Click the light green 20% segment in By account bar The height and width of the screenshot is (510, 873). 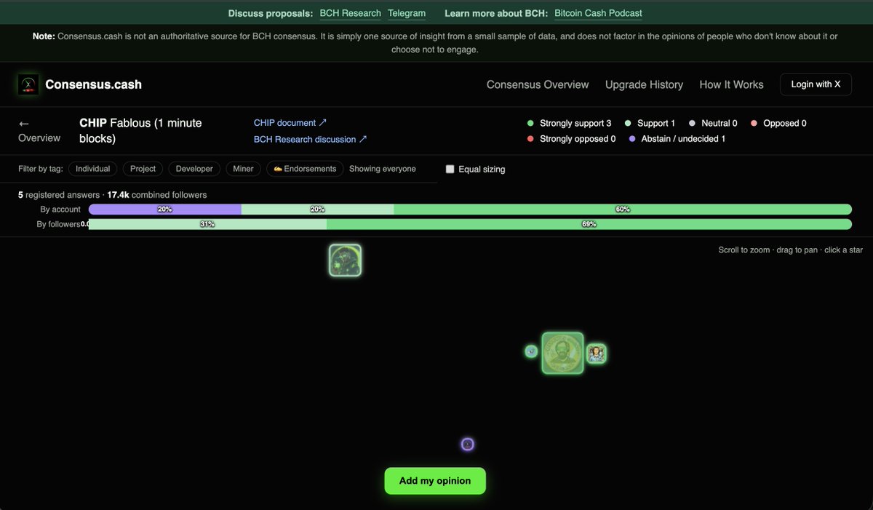pos(317,210)
